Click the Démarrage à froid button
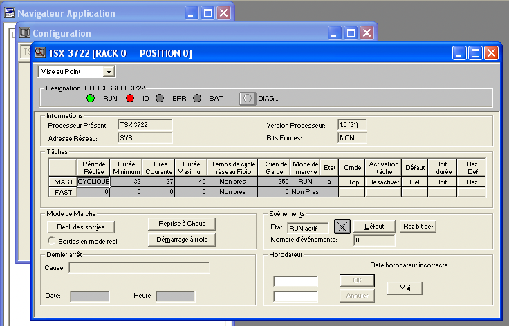This screenshot has width=509, height=326. [x=182, y=240]
